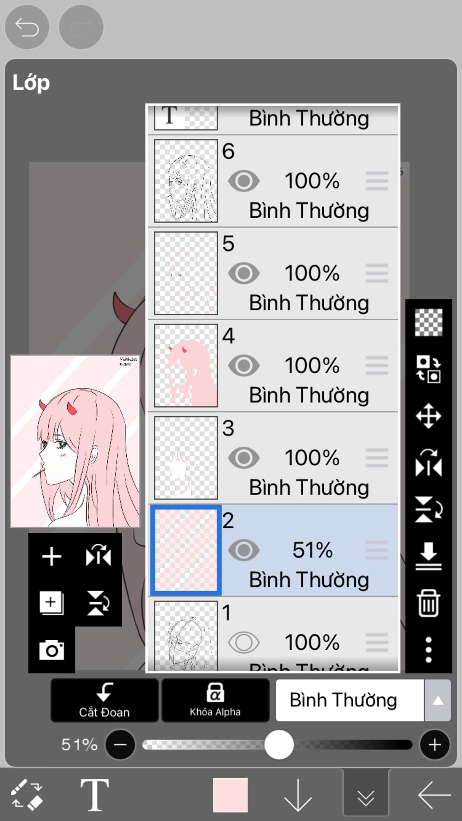Viewport: 462px width, 821px height.
Task: Delete the selected layer with trash icon
Action: 428,603
